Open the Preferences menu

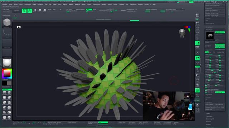(96, 4)
